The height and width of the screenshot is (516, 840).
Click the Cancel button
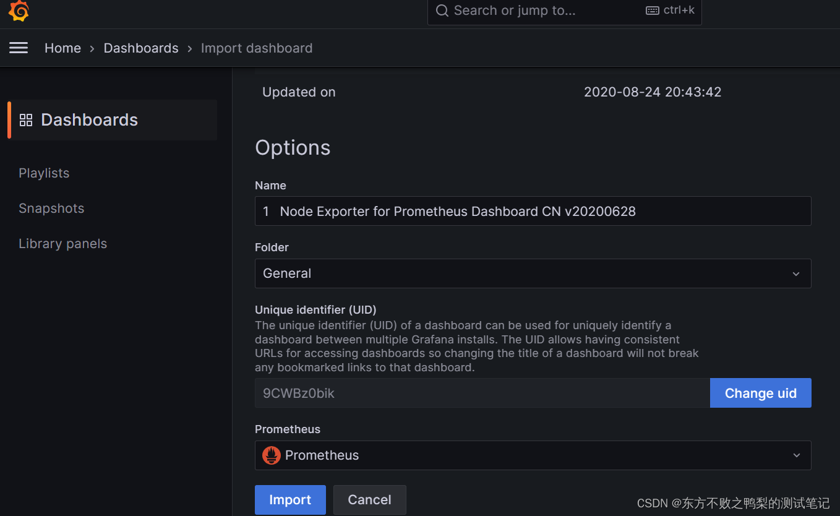coord(369,500)
